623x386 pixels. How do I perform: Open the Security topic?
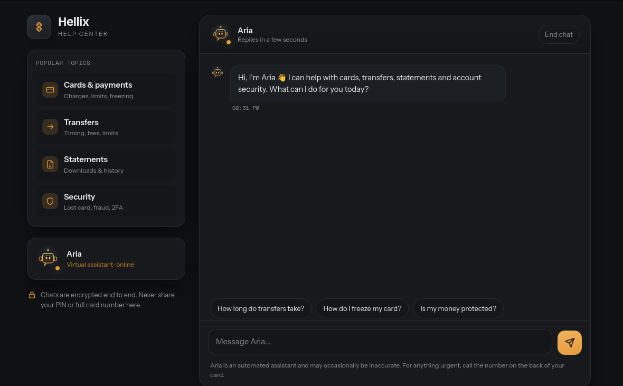[106, 201]
